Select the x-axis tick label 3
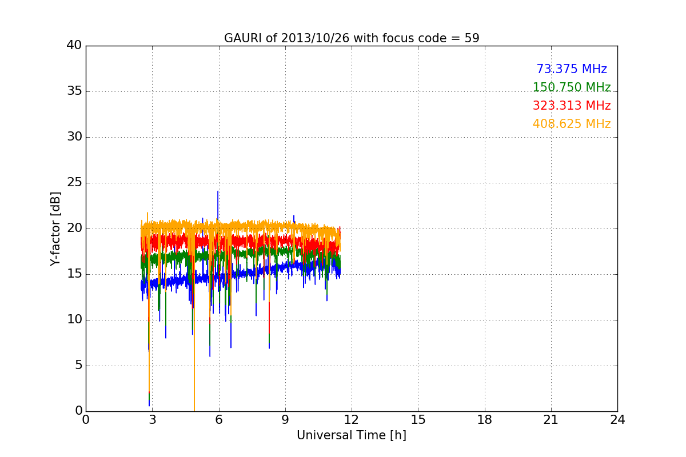The image size is (686, 457). [152, 419]
